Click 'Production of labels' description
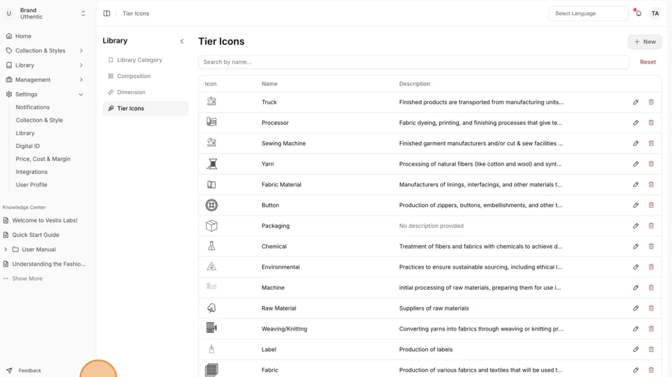The height and width of the screenshot is (377, 672). tap(426, 350)
